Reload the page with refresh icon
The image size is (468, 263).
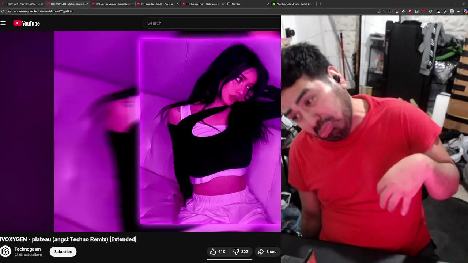pyautogui.click(x=3, y=11)
